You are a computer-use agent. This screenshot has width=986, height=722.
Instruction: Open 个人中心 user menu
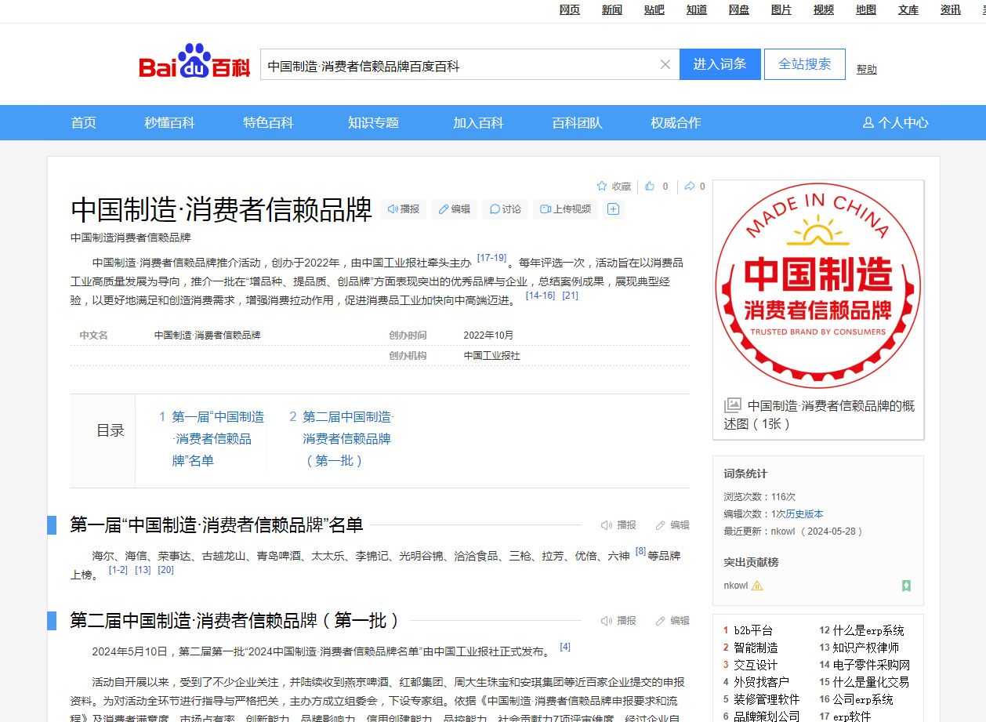tap(895, 123)
